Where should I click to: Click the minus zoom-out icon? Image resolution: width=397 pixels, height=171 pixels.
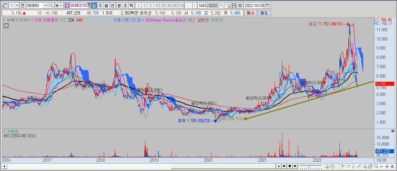381,166
